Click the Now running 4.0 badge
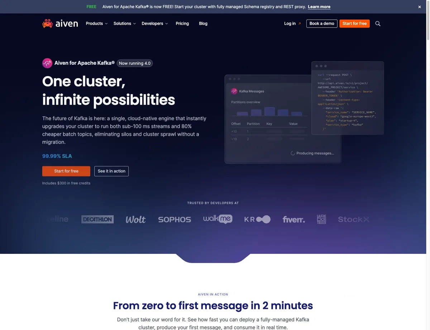 pos(135,63)
